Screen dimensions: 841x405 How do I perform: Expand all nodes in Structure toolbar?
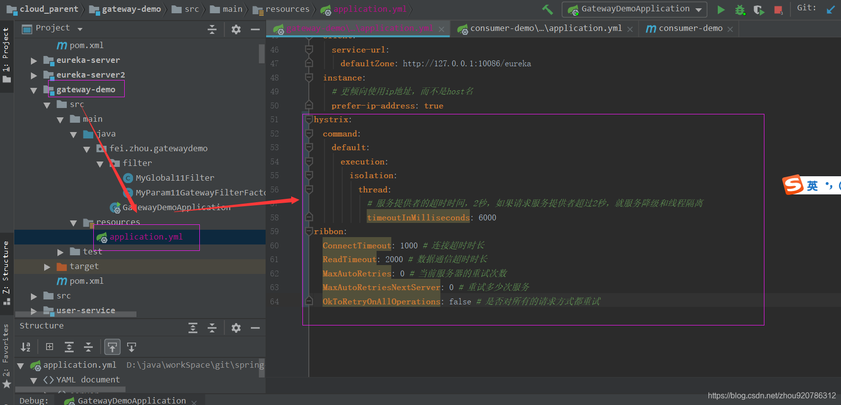pos(69,347)
